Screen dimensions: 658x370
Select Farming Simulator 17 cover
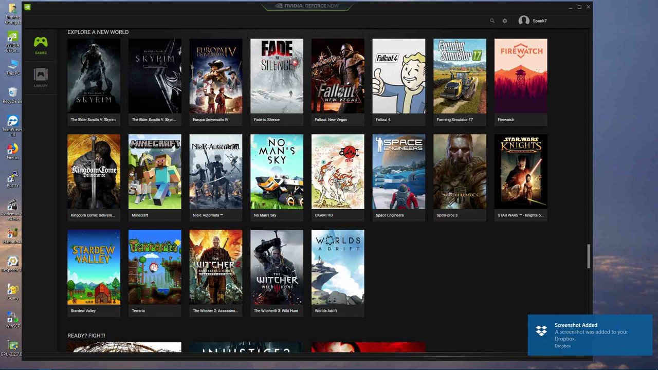tap(460, 76)
